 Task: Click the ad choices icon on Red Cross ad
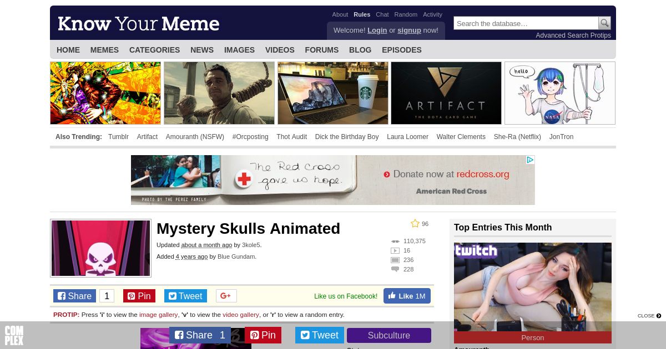[x=530, y=160]
